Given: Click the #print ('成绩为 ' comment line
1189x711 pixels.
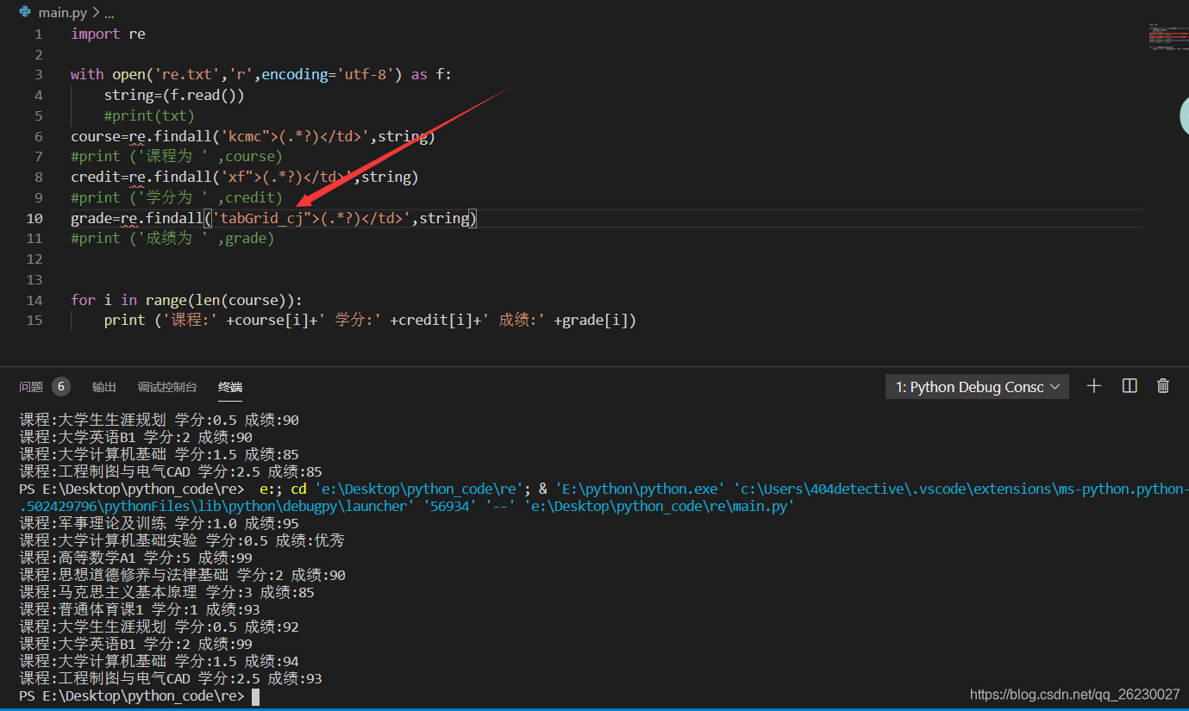Looking at the screenshot, I should click(x=172, y=239).
